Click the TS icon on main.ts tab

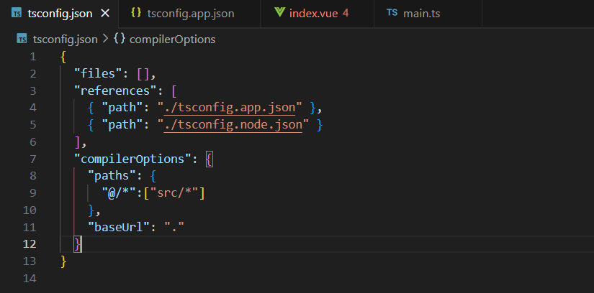point(392,14)
